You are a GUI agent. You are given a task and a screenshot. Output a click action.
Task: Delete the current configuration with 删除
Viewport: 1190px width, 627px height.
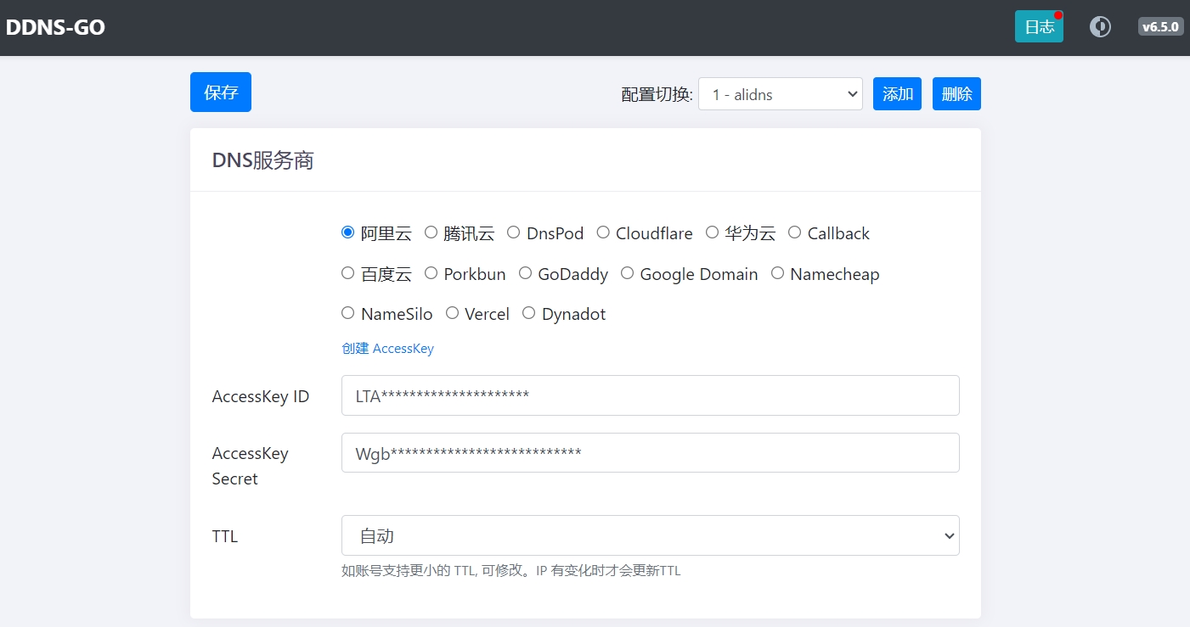coord(956,94)
